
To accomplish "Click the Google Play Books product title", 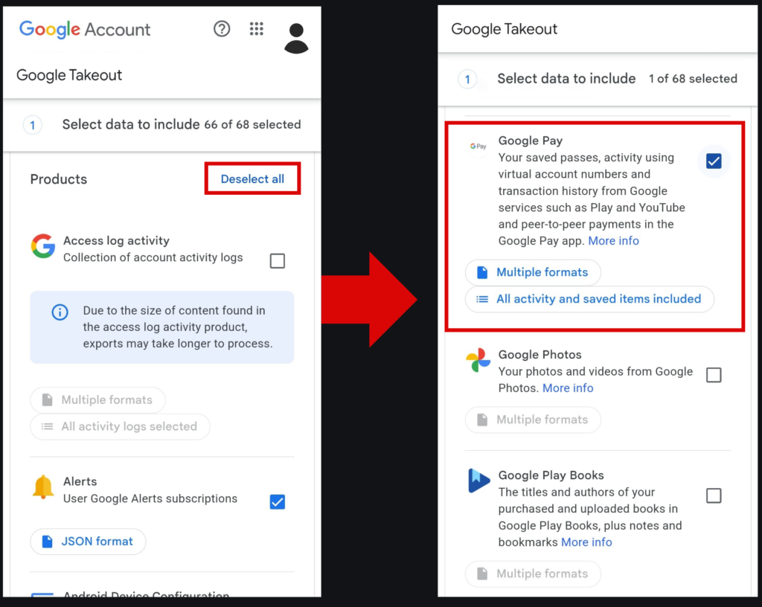I will click(551, 475).
